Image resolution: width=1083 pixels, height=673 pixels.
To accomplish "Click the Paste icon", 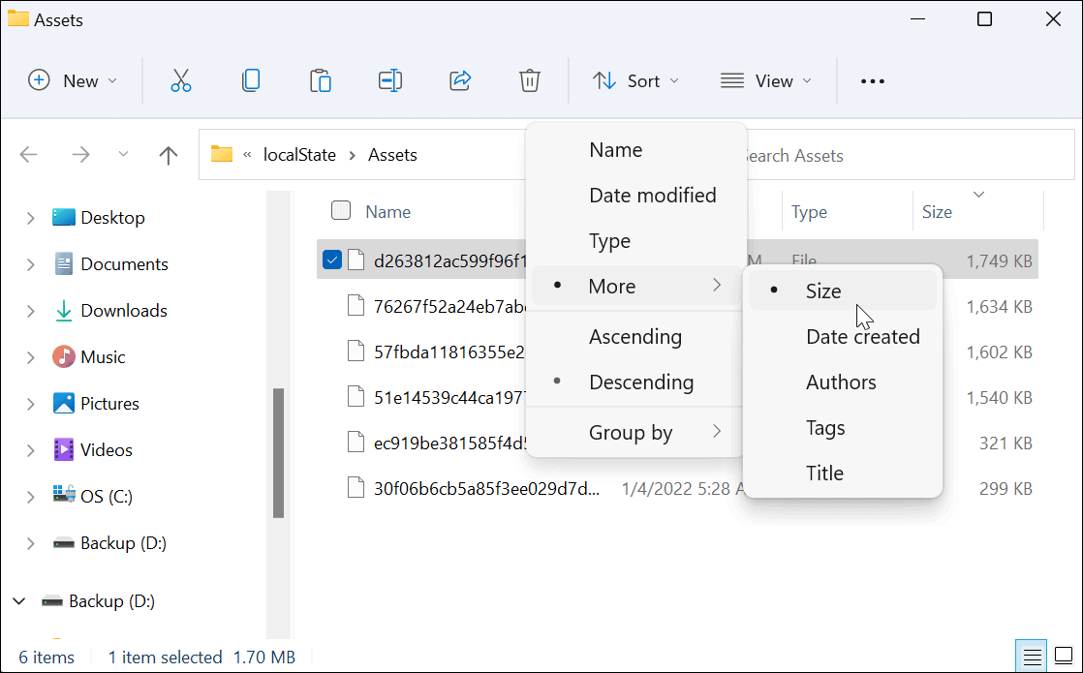I will coord(321,80).
